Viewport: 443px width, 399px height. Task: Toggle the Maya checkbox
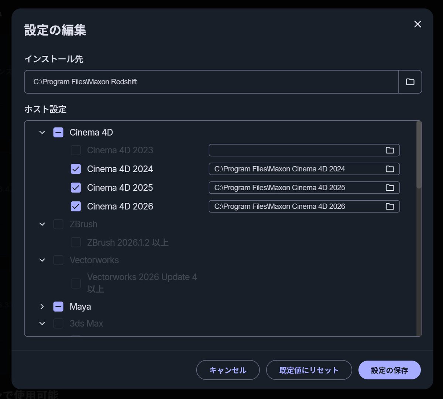(58, 307)
